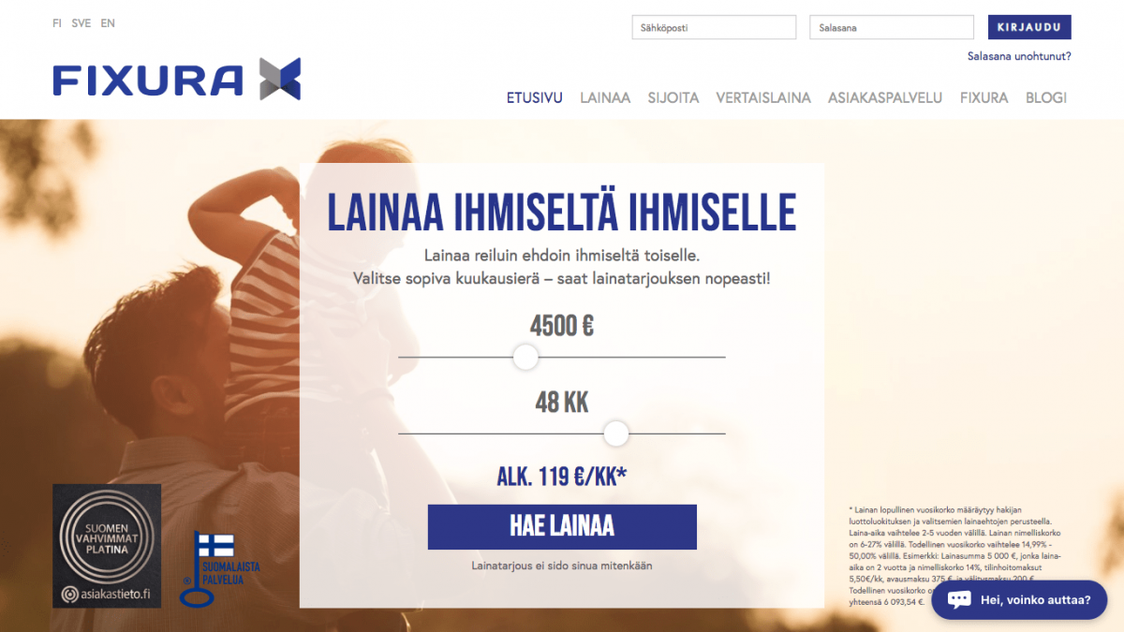Select FI language option
Viewport: 1124px width, 632px height.
coord(57,23)
